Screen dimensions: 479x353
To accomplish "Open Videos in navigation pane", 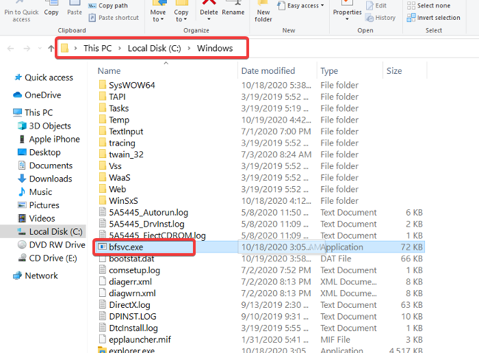I will coord(36,218).
